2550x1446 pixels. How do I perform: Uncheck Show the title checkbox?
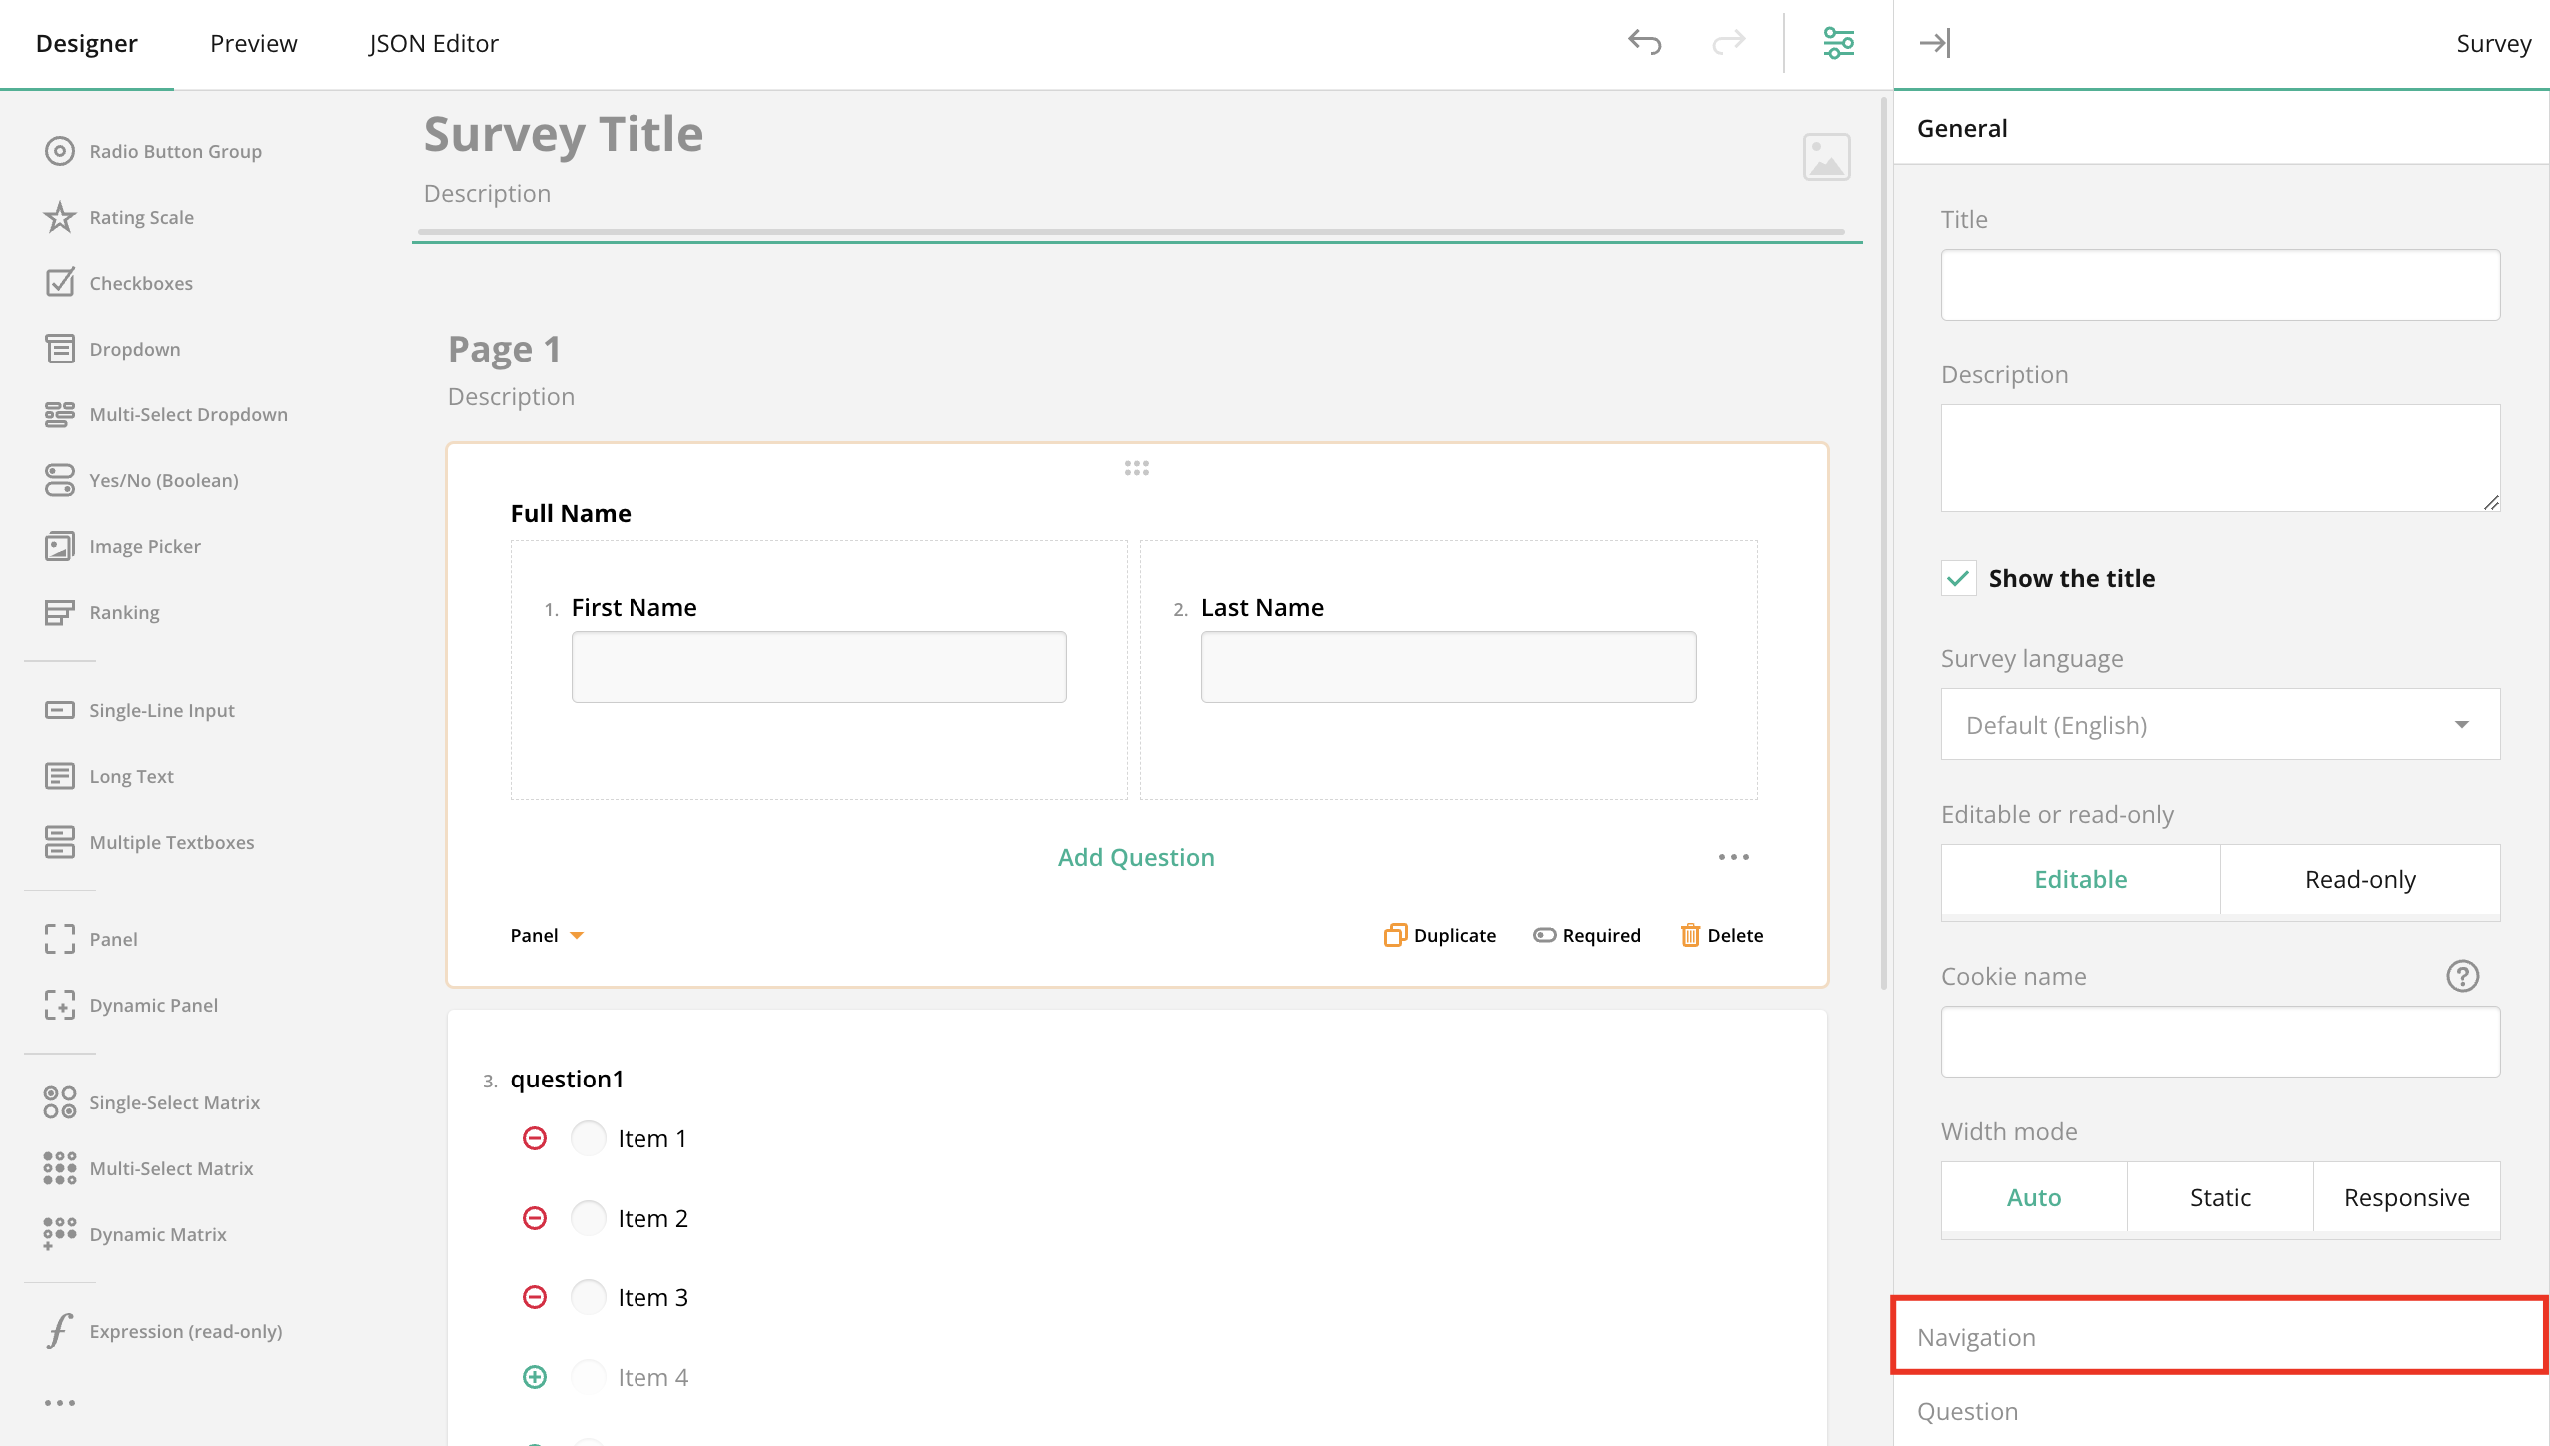pyautogui.click(x=1958, y=578)
